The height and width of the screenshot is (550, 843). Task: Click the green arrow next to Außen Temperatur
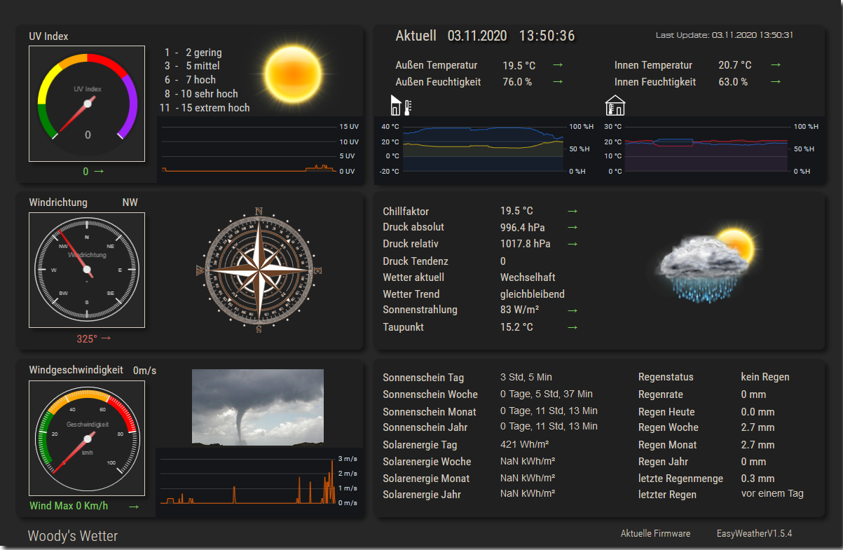[x=558, y=65]
